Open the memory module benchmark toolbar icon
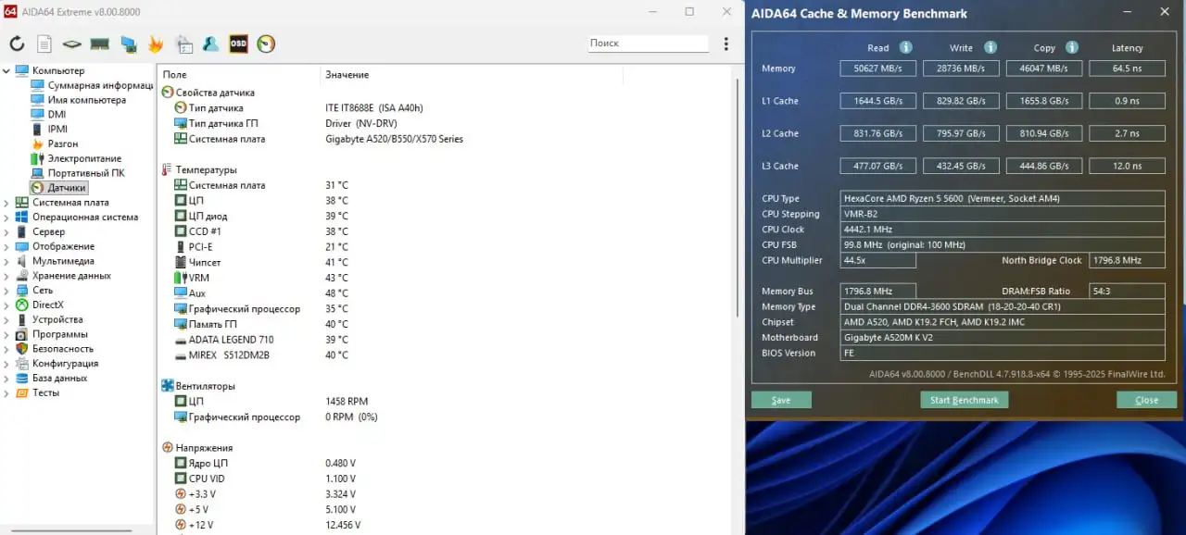1186x535 pixels. 100,44
